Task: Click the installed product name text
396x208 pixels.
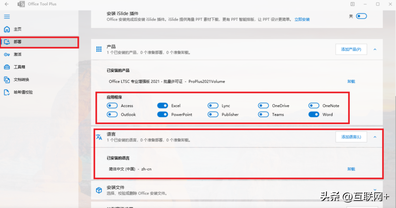Action: (167, 81)
